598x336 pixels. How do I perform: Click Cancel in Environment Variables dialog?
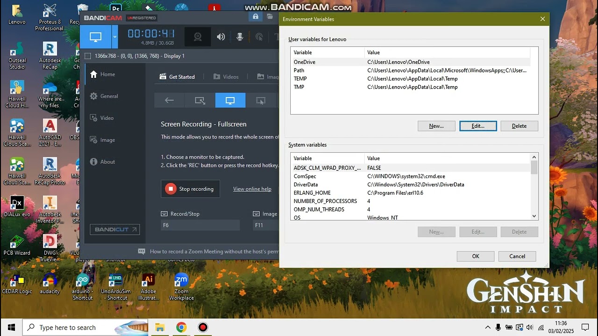pos(517,256)
